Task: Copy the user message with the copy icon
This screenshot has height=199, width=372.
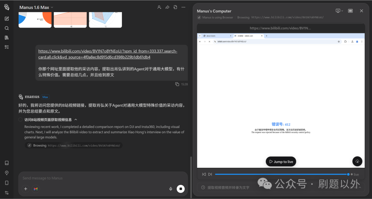Action: click(x=177, y=84)
